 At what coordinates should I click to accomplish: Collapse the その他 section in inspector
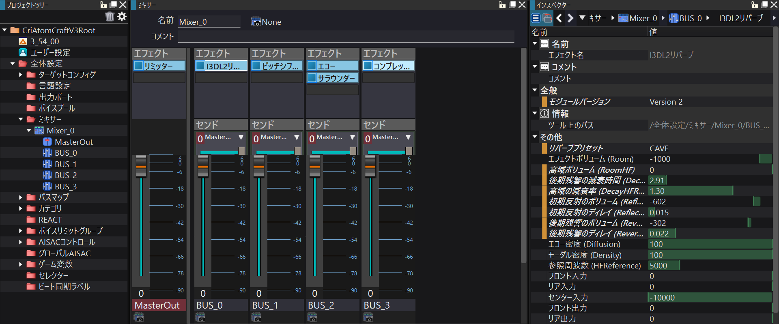(x=535, y=137)
